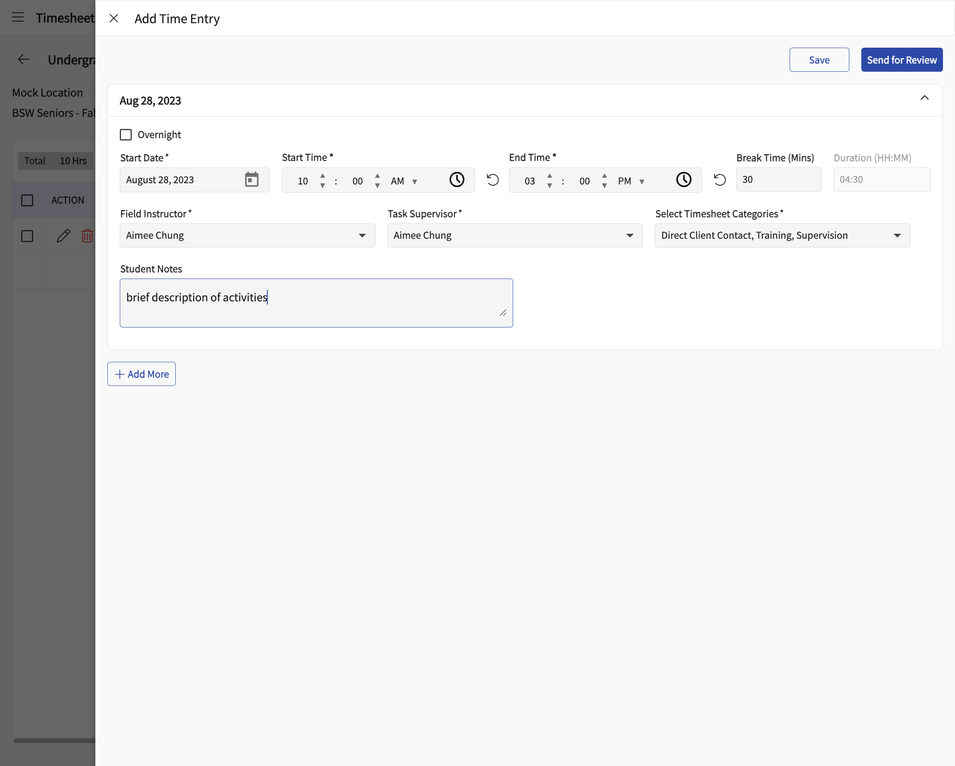The width and height of the screenshot is (955, 766).
Task: Click the Save button
Action: [819, 60]
